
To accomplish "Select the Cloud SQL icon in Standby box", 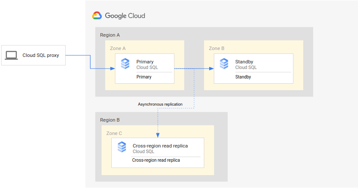I will pyautogui.click(x=224, y=64).
